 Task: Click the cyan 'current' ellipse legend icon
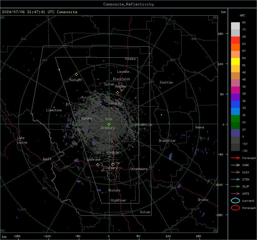(235, 201)
